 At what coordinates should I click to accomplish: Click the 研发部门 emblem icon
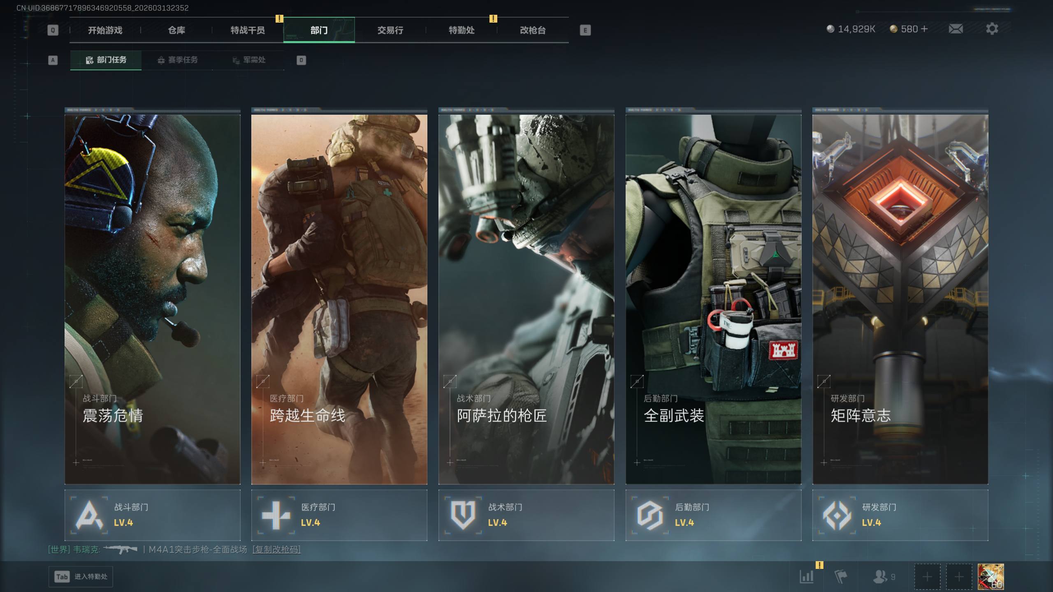coord(837,515)
